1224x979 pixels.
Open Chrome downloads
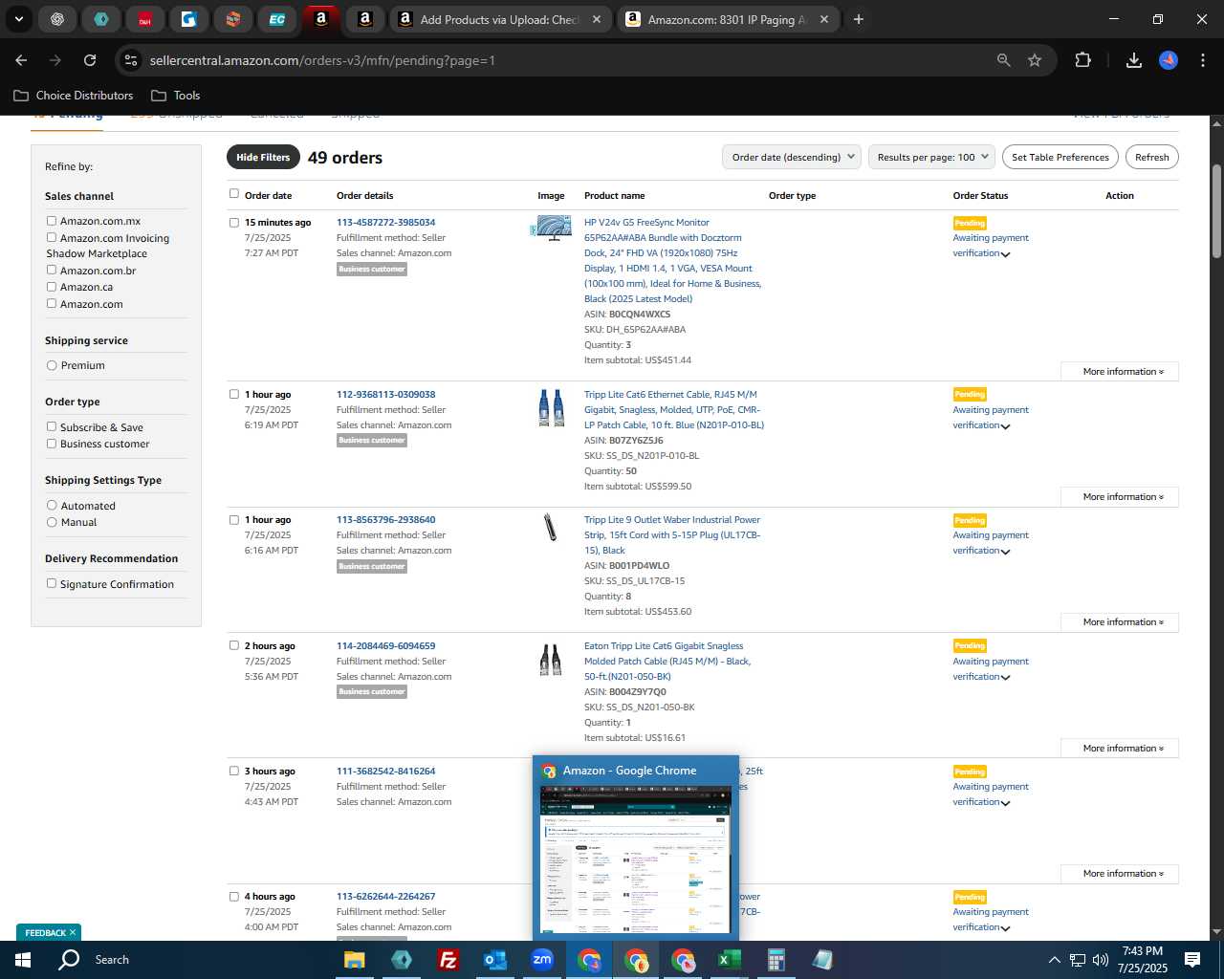pos(1134,60)
